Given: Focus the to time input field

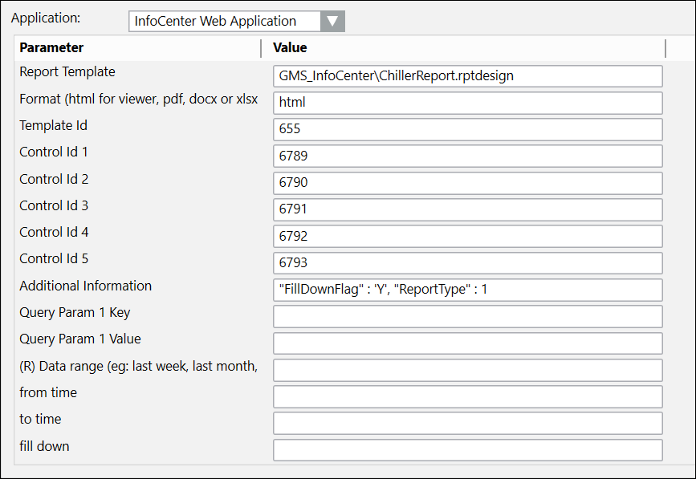Looking at the screenshot, I should (467, 423).
